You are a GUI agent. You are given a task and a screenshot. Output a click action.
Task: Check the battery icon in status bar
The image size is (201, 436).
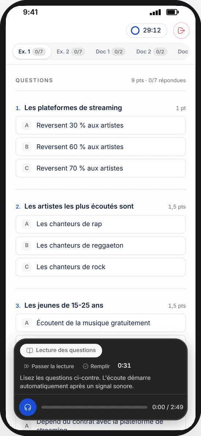[x=172, y=12]
